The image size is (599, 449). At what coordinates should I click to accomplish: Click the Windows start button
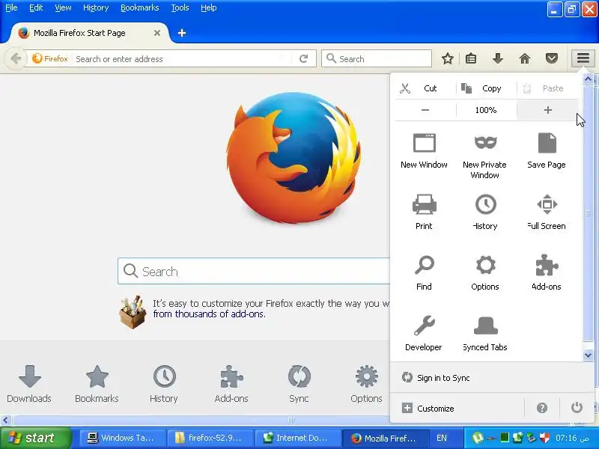click(35, 438)
